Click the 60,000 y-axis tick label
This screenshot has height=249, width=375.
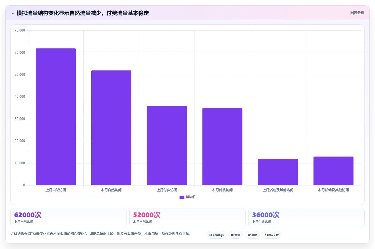20,53
